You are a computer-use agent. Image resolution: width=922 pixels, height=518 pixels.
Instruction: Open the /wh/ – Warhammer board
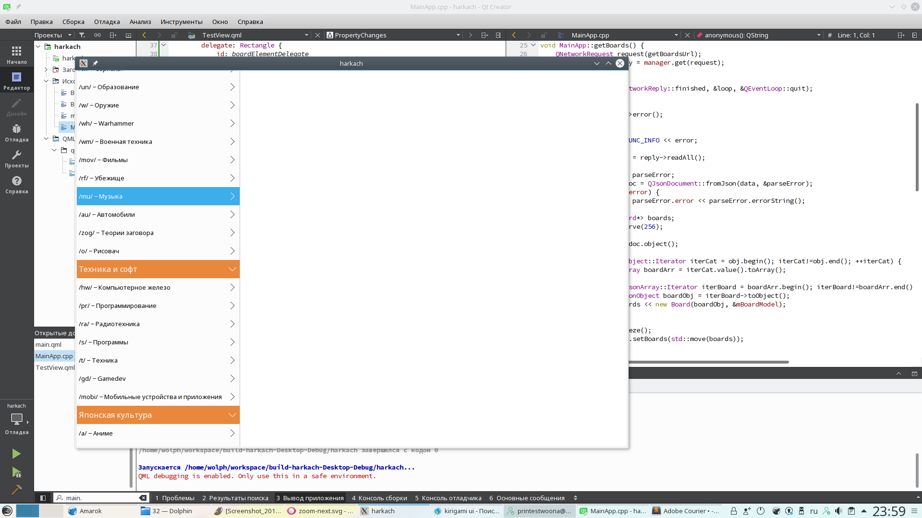point(158,123)
